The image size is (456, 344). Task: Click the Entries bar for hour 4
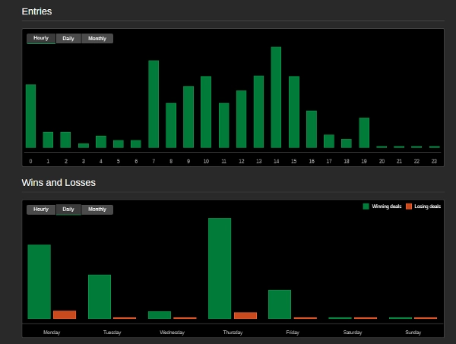click(101, 142)
